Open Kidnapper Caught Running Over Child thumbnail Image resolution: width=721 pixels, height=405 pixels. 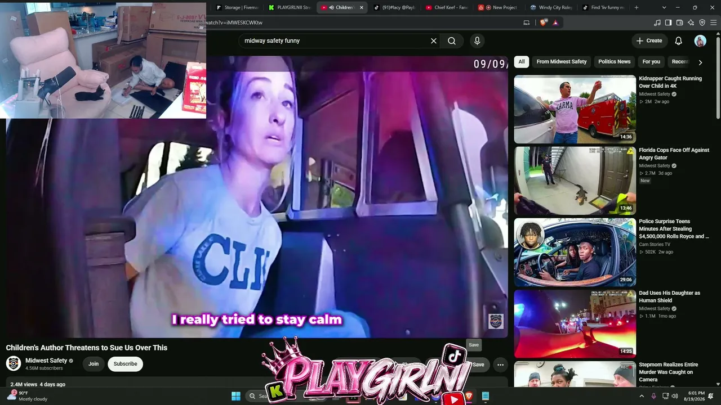575,109
